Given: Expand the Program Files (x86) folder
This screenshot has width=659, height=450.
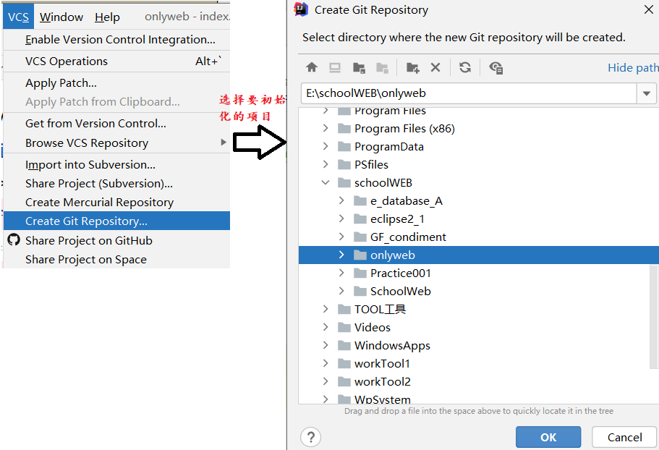Looking at the screenshot, I should click(326, 128).
